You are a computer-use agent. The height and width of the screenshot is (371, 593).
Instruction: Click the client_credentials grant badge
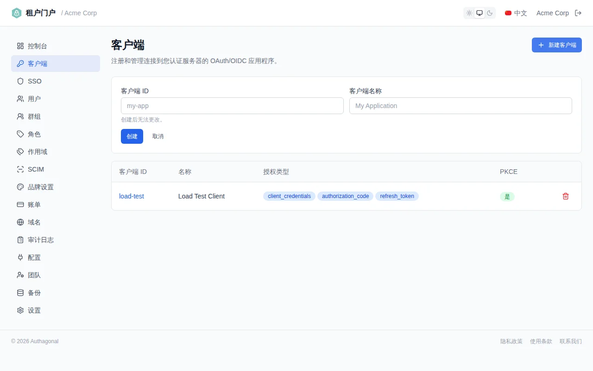pos(290,196)
